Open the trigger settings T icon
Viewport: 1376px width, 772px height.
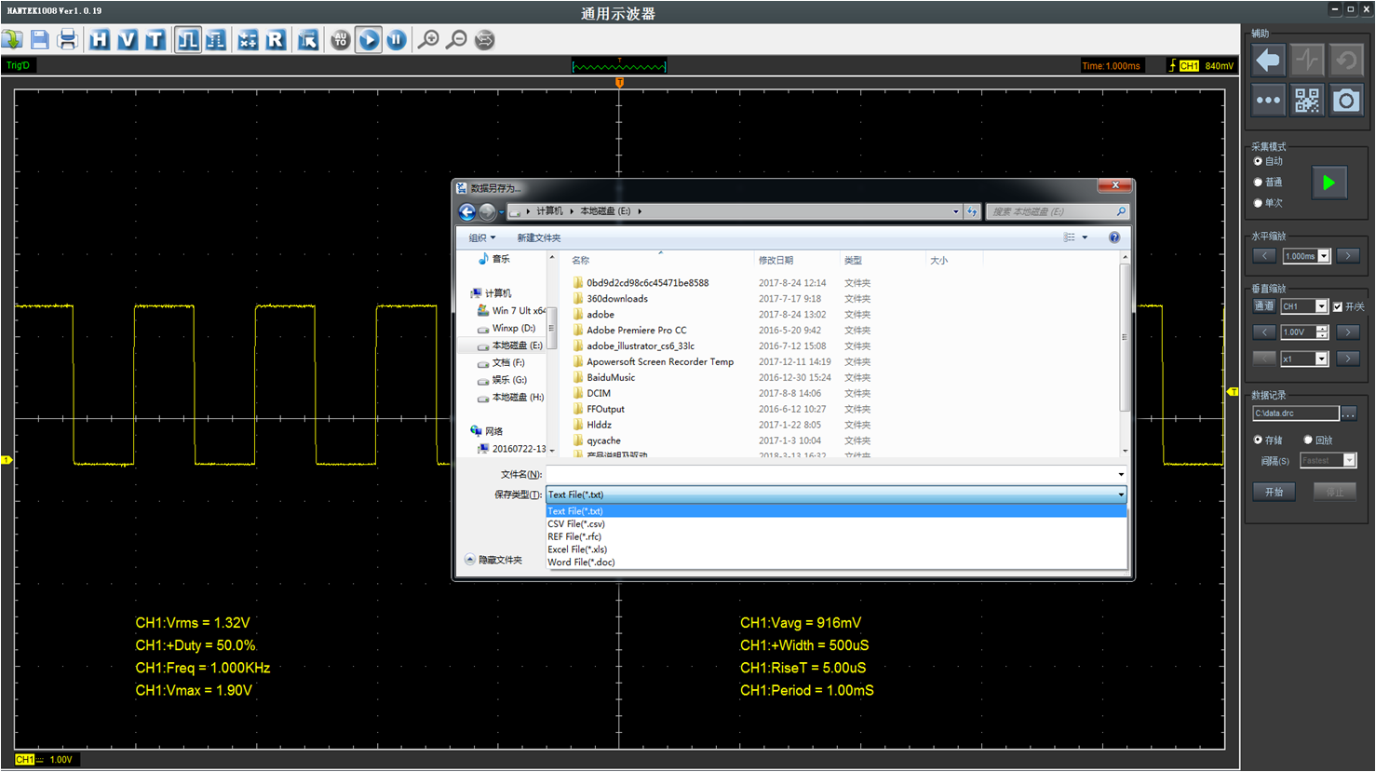(x=155, y=40)
